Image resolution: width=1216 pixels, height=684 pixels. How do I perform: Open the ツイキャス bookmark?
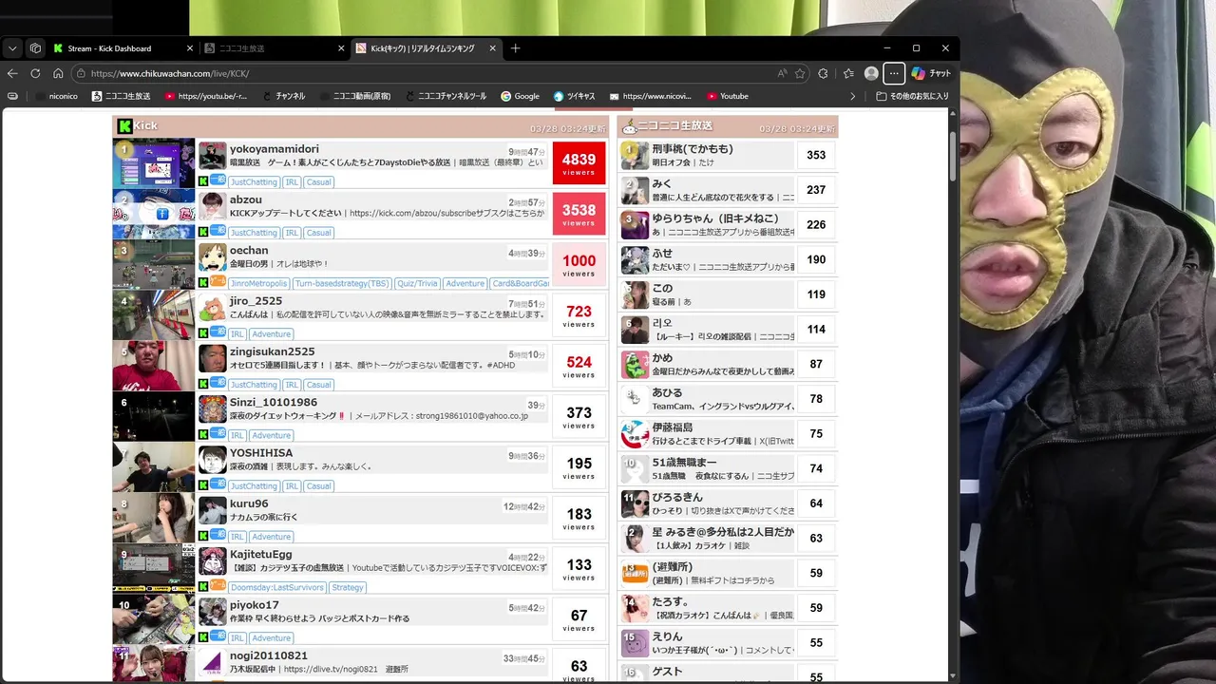click(574, 96)
